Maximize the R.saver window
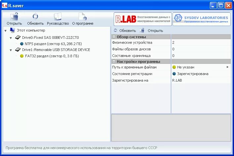Image resolution: width=234 pixels, height=156 pixels. click(x=221, y=6)
